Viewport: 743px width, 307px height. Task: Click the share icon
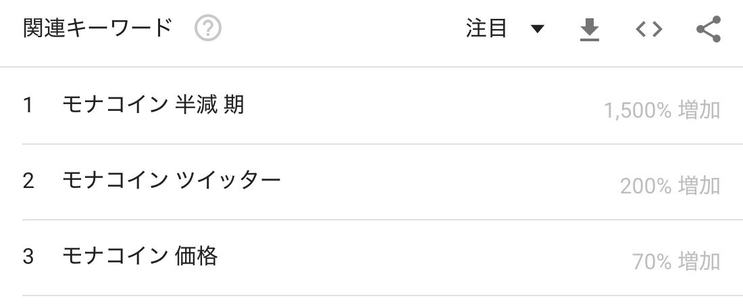click(709, 30)
